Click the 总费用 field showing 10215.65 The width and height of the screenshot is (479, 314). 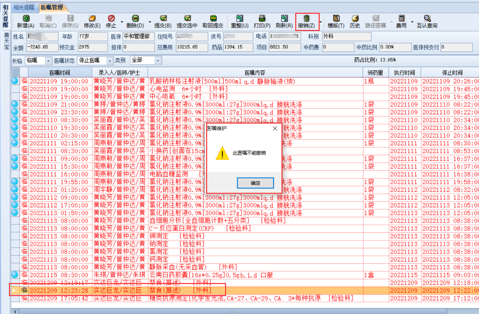pyautogui.click(x=192, y=47)
